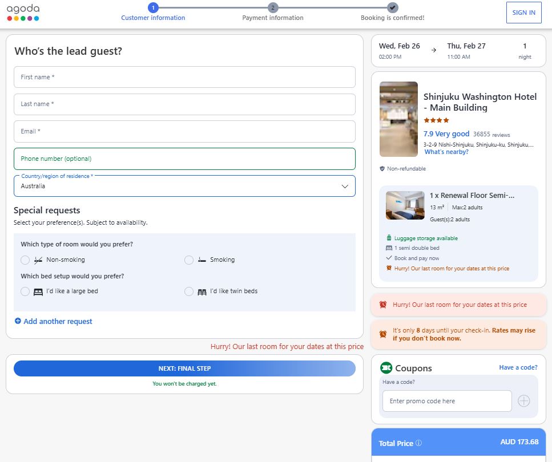552x462 pixels.
Task: Click the Shinjuku Washington Hotel photo thumbnail
Action: pyautogui.click(x=398, y=119)
